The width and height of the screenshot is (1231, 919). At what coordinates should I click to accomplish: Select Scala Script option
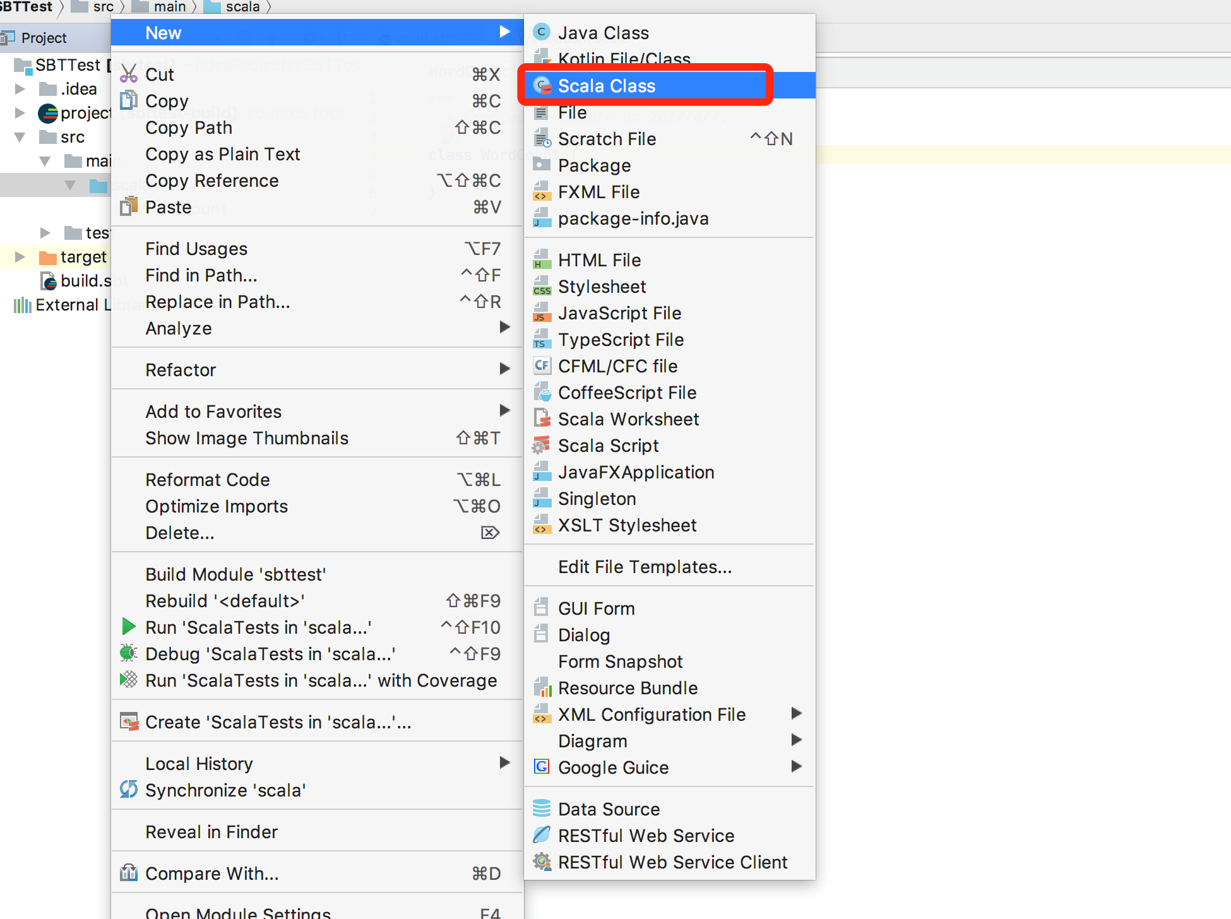point(607,445)
